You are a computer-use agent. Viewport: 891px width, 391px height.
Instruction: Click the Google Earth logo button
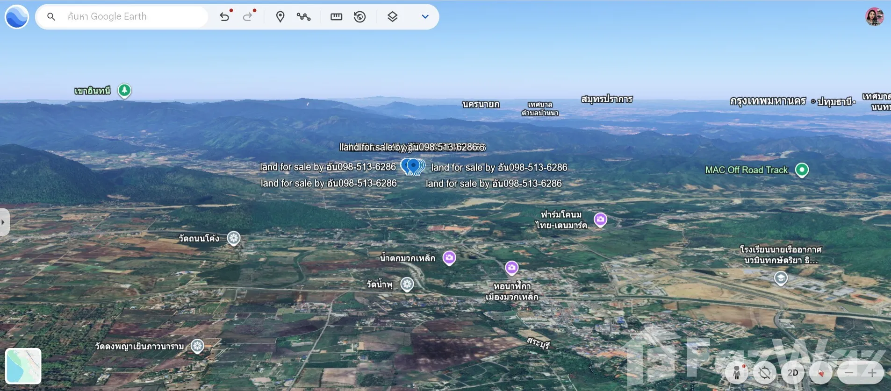(17, 17)
